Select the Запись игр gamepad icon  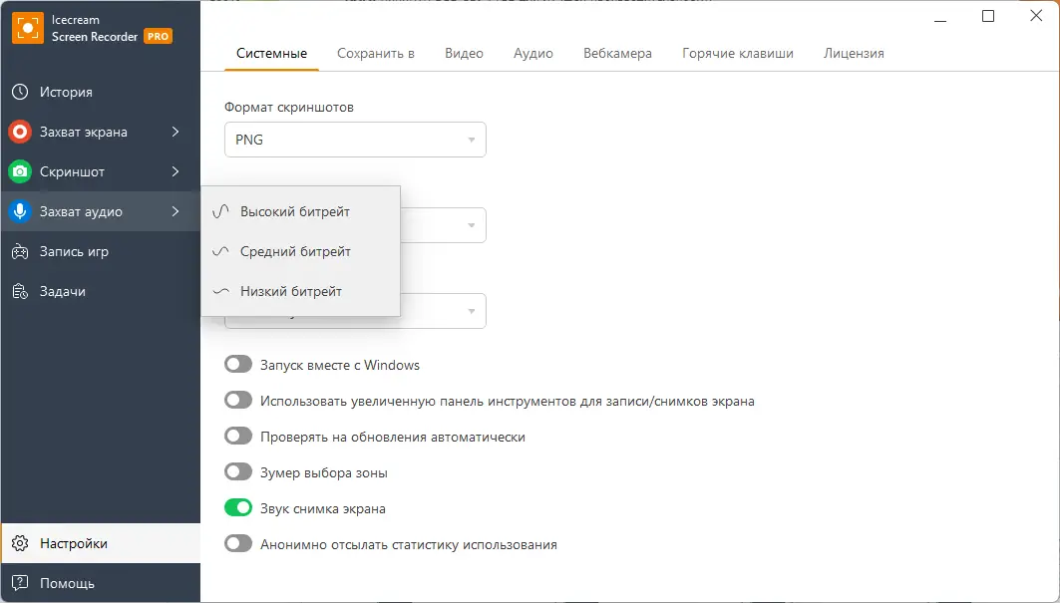coord(21,251)
